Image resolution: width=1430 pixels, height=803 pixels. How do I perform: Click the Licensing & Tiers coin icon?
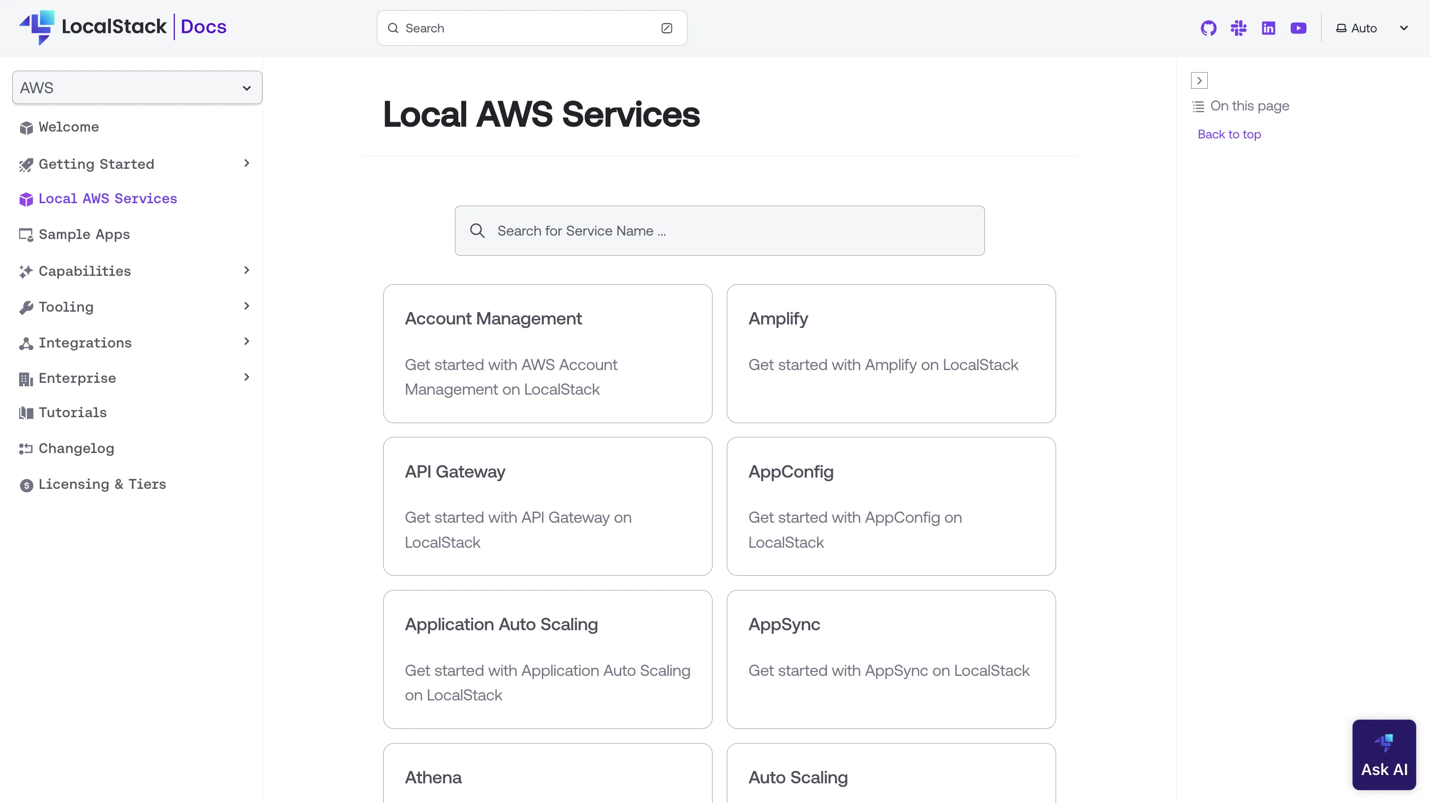26,484
